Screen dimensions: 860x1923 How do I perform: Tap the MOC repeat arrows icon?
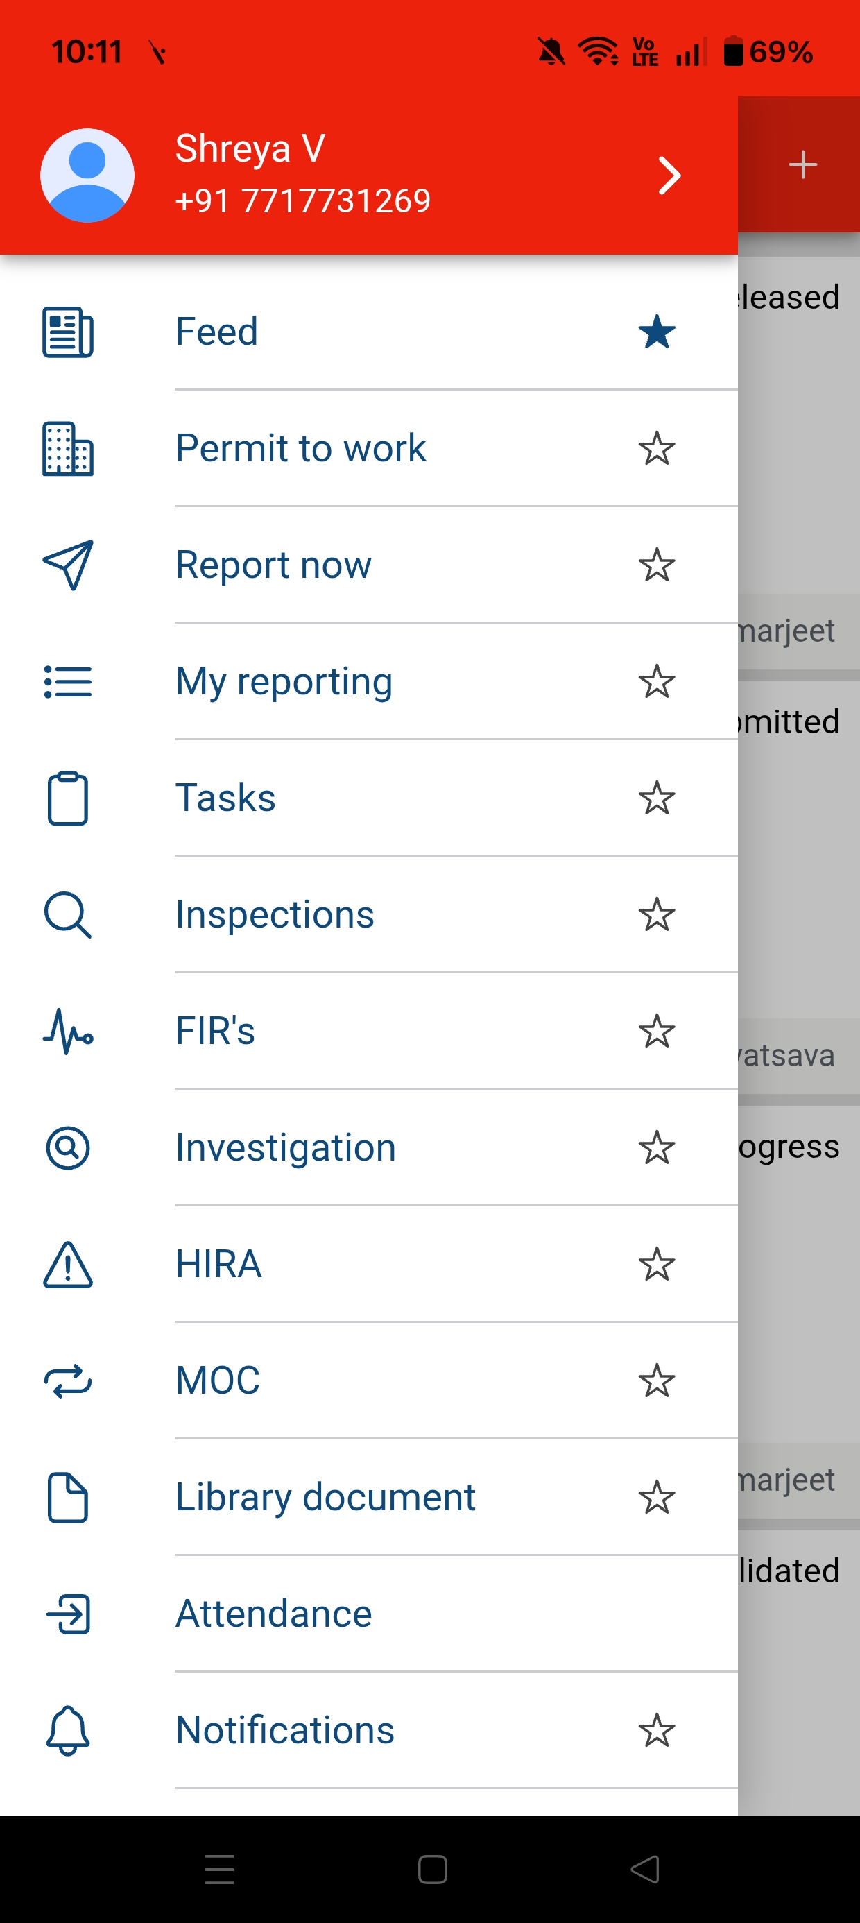pyautogui.click(x=68, y=1381)
